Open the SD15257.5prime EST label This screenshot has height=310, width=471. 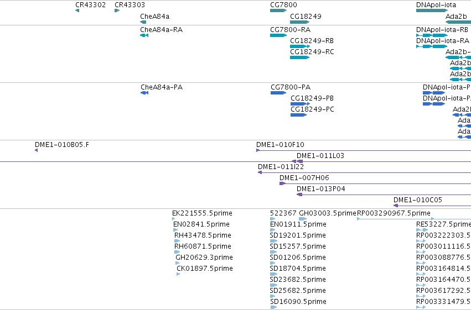click(298, 247)
